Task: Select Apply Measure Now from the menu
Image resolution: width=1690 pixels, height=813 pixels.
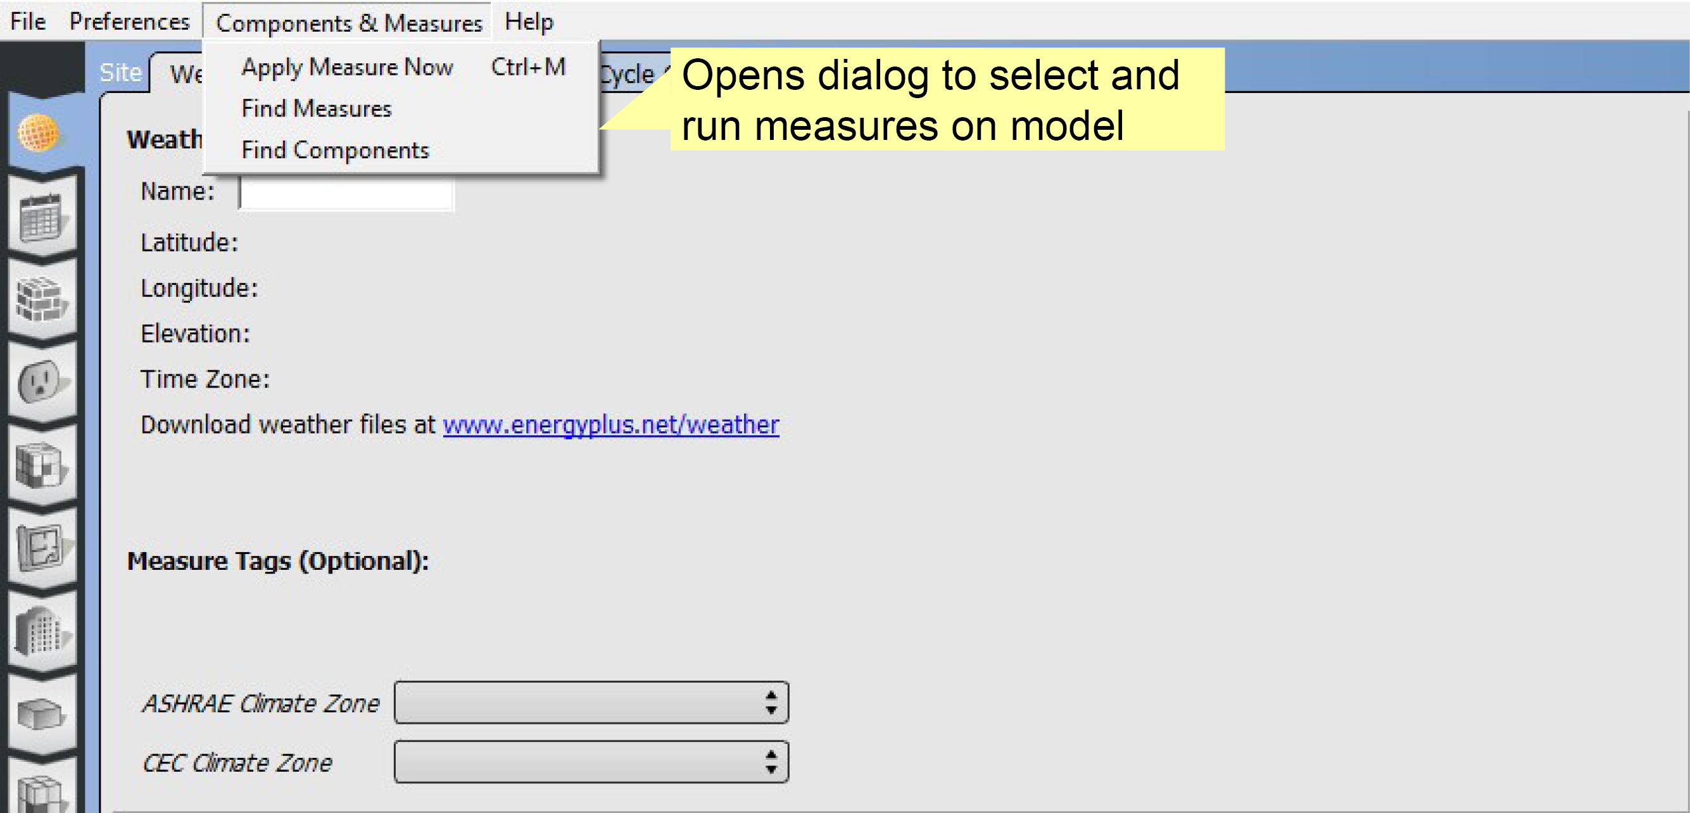Action: 347,66
